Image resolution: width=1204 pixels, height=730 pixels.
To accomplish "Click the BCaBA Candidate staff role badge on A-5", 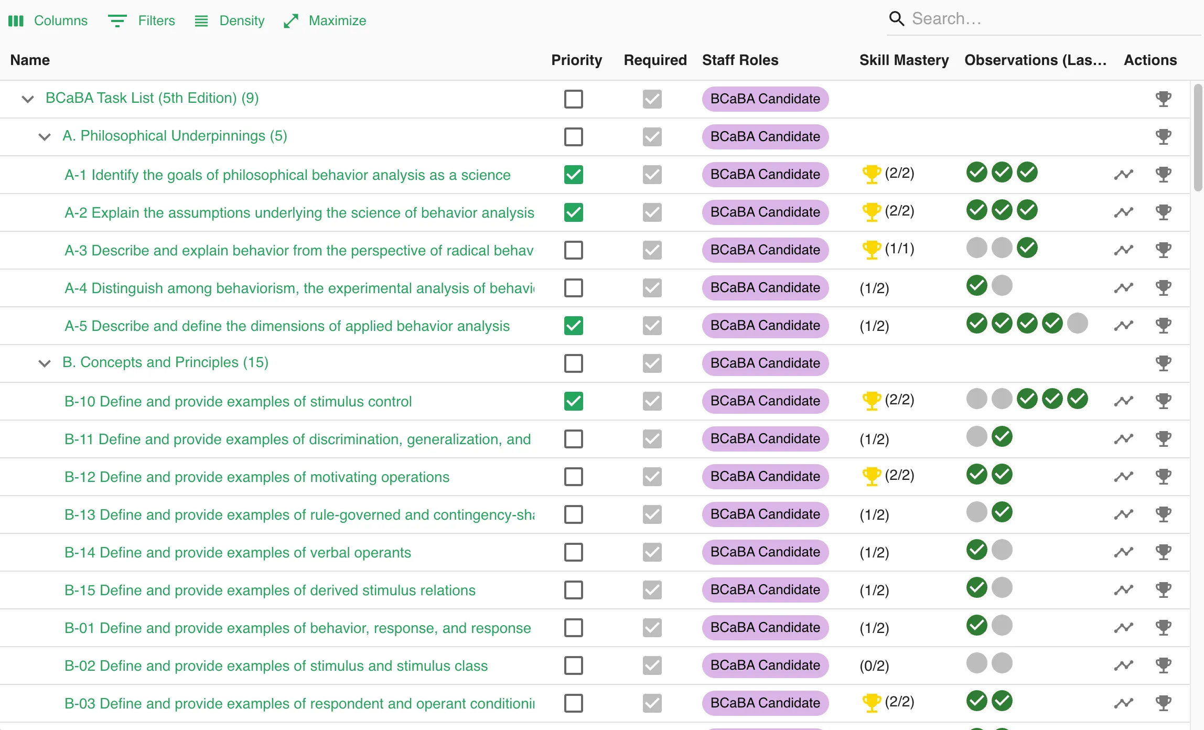I will click(764, 326).
